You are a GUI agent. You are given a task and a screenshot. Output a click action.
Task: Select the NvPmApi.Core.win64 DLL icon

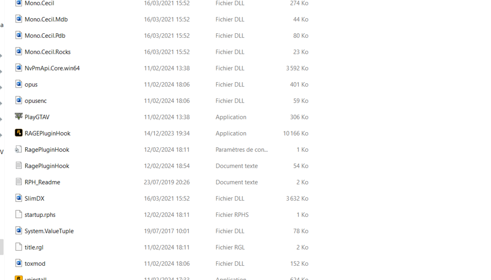pos(19,68)
